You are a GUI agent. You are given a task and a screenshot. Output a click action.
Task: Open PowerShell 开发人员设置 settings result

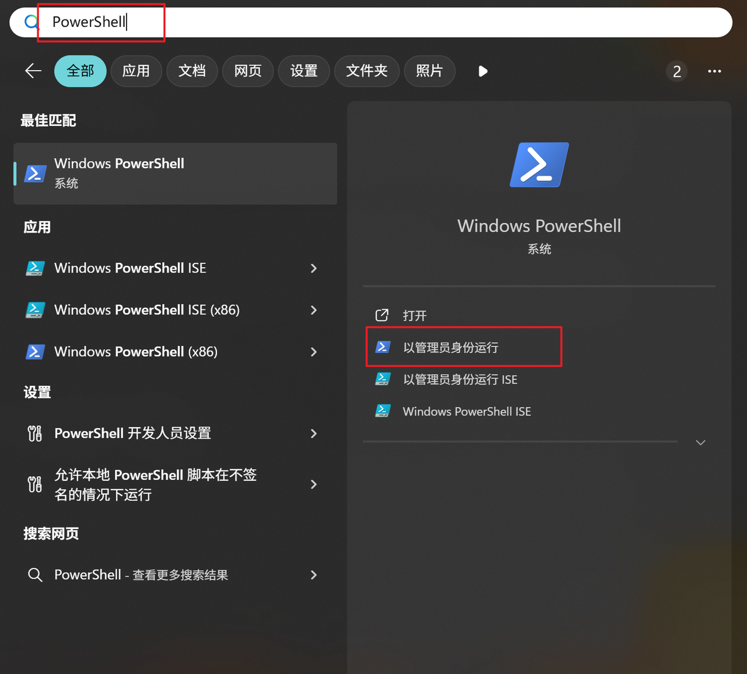click(175, 434)
